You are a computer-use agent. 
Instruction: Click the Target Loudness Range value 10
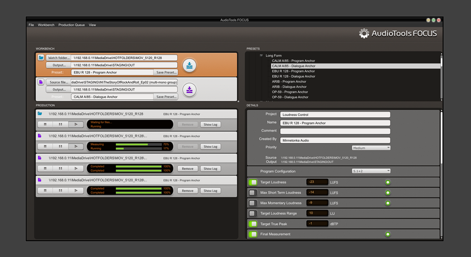317,213
